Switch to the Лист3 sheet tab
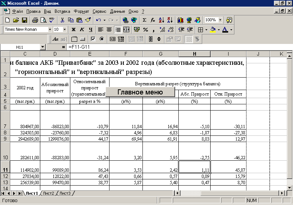This screenshot has height=205, width=293. [x=65, y=193]
